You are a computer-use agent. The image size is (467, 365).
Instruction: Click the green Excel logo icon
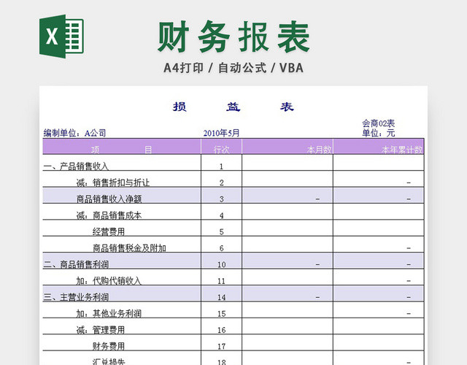(61, 36)
